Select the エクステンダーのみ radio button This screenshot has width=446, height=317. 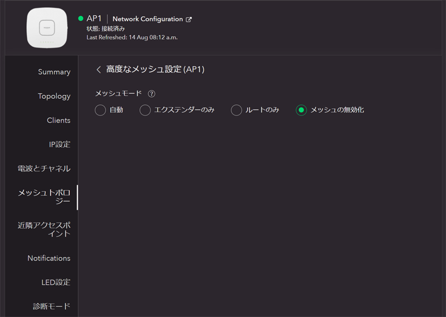pos(145,110)
